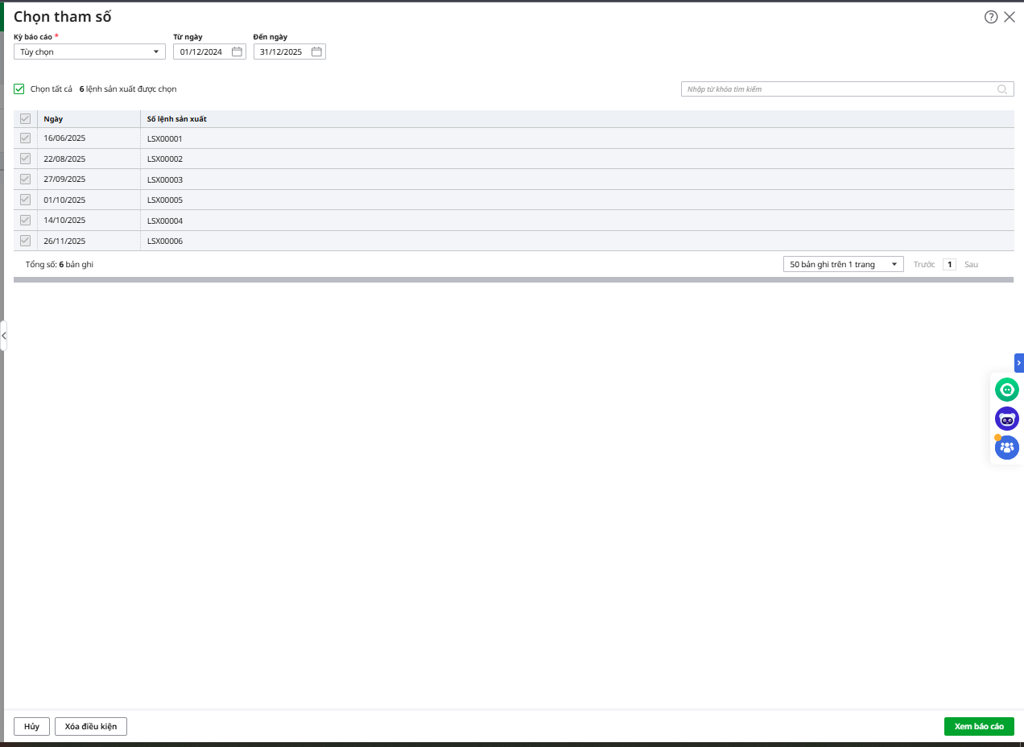Screen dimensions: 1024x747
Task: Open the 50 bản ghi trên 1 trang dropdown
Action: (843, 264)
